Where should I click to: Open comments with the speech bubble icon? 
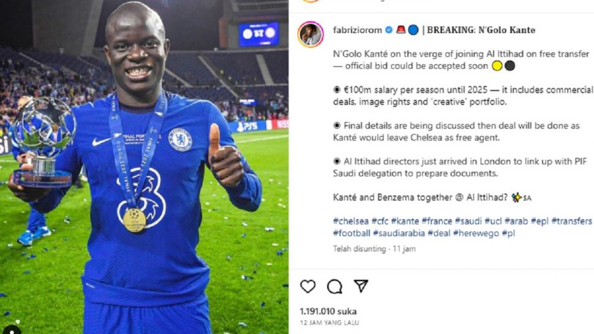[x=334, y=287]
